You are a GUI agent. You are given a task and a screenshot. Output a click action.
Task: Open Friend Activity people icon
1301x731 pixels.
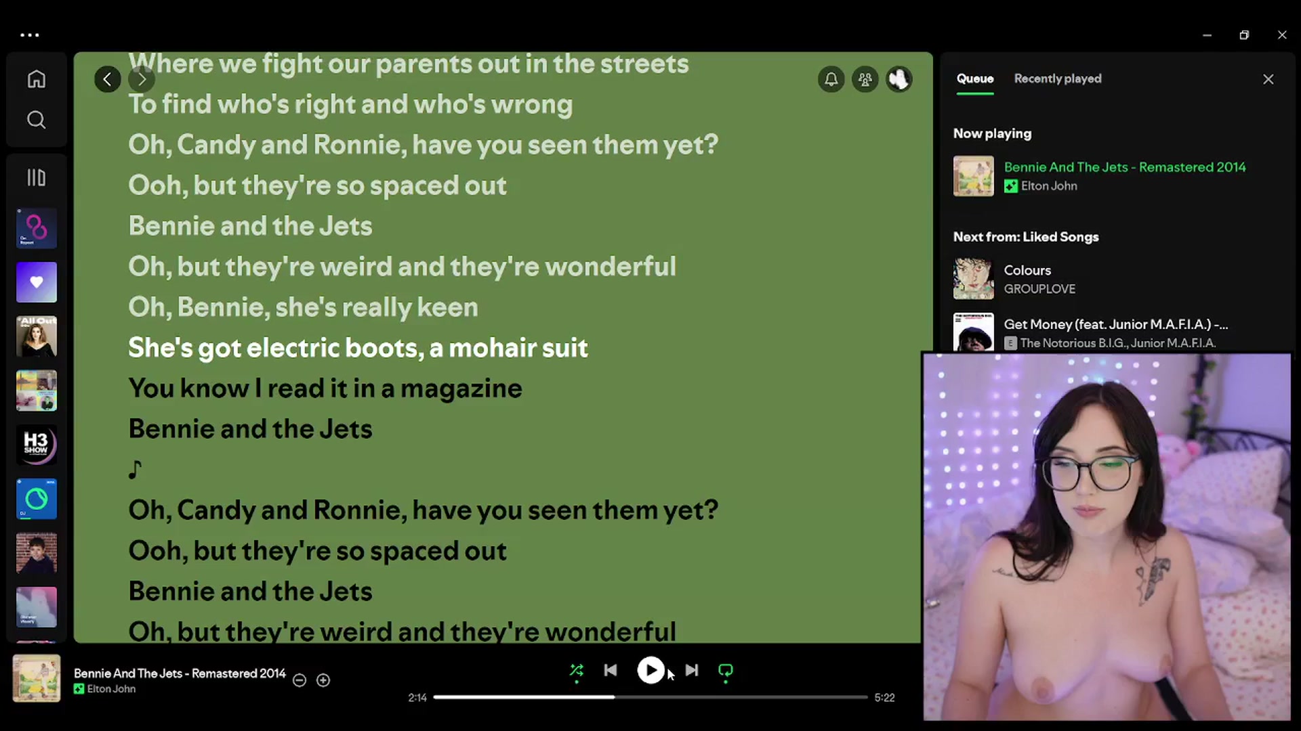pos(865,79)
